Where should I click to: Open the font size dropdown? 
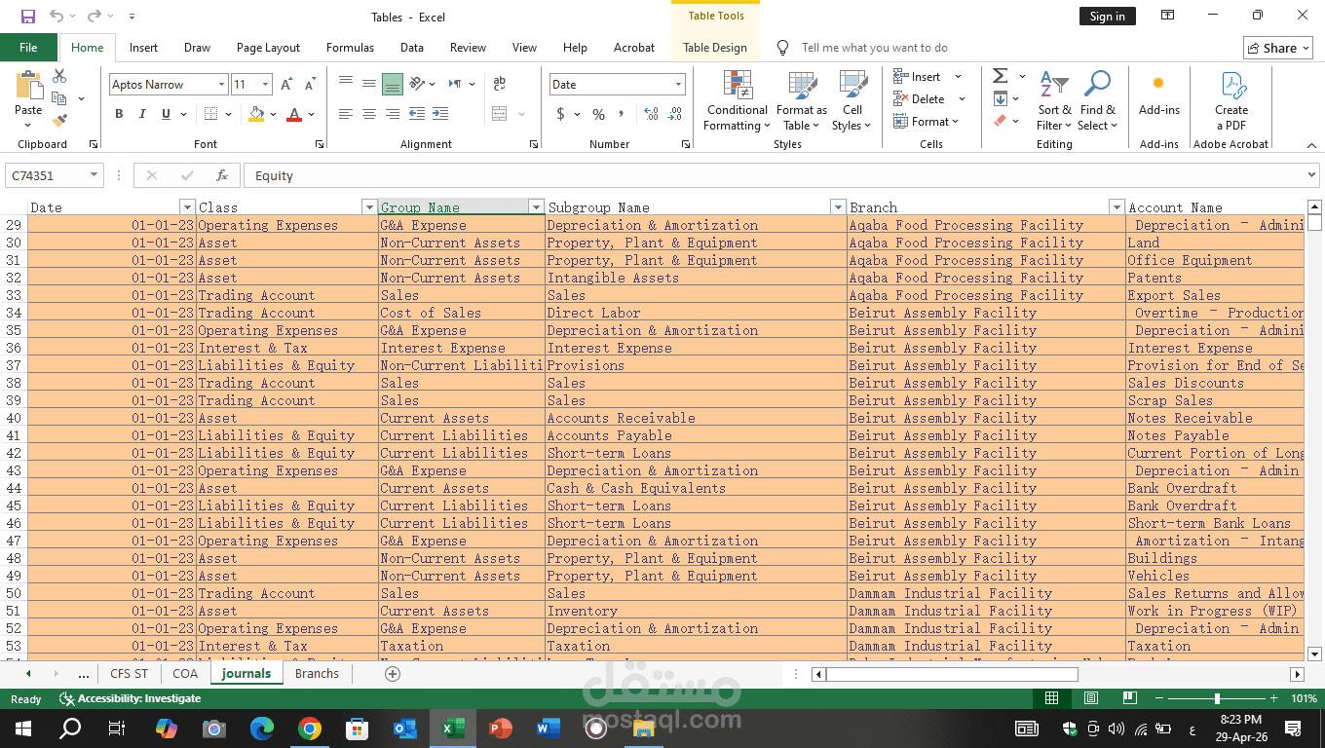click(267, 85)
